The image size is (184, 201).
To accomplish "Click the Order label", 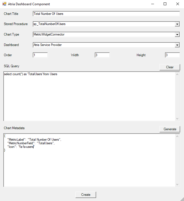I will point(8,55).
